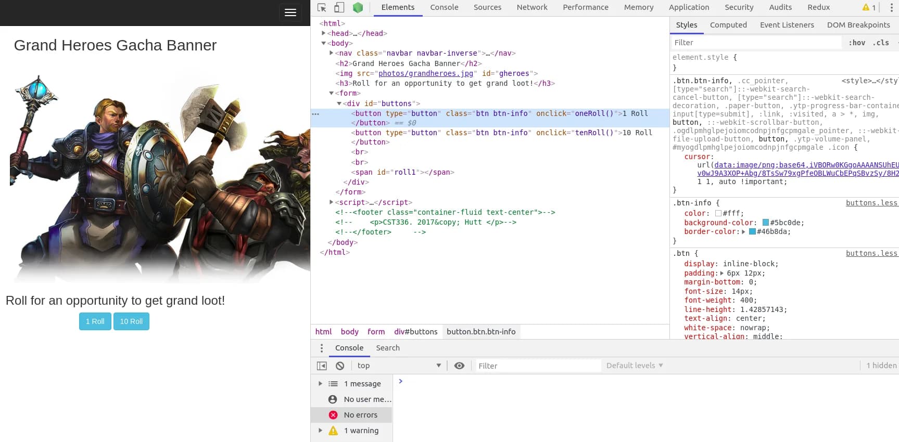
Task: Switch to the Network tab
Action: coord(531,7)
